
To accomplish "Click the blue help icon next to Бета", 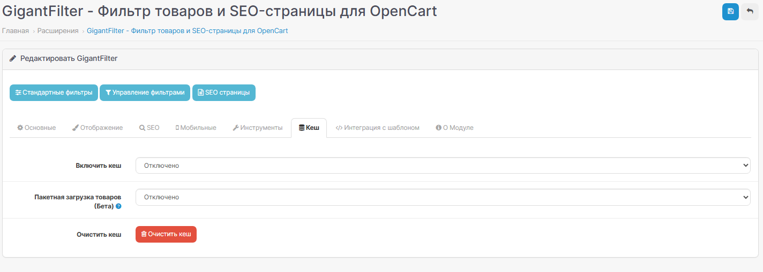I will coord(118,206).
